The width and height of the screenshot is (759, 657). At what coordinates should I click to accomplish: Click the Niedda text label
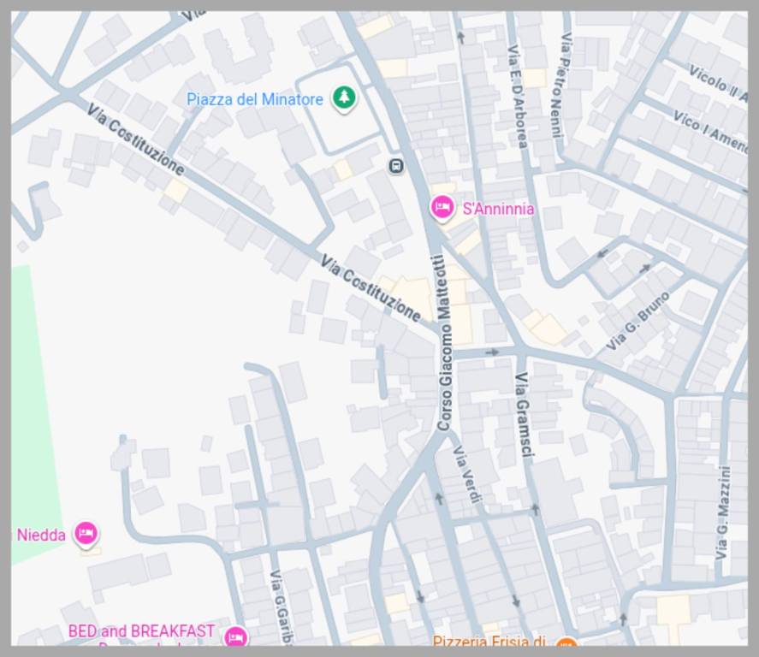[x=41, y=536]
